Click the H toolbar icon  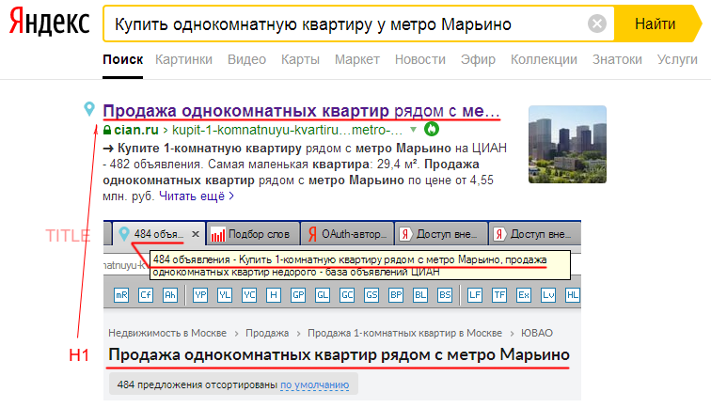click(274, 295)
